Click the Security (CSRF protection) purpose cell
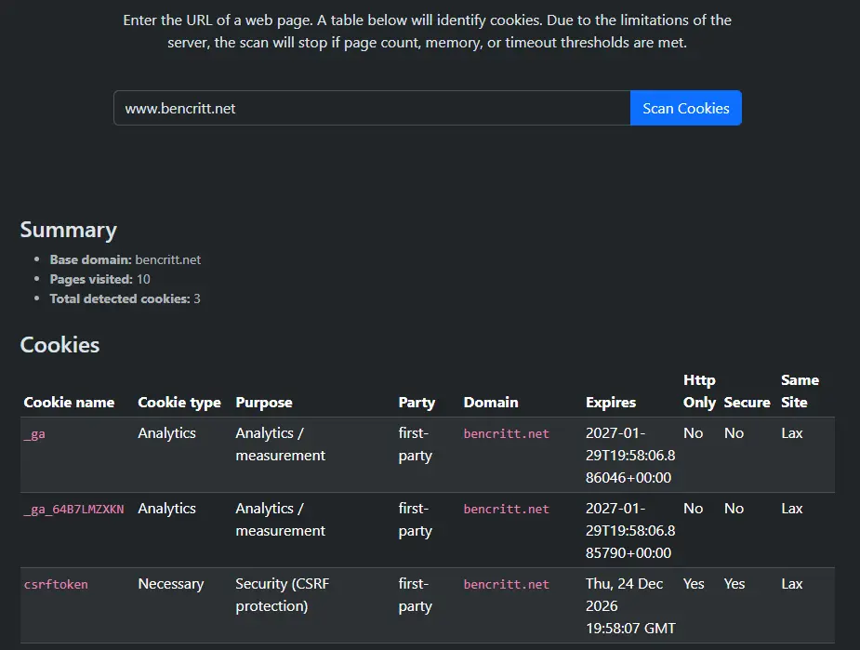 point(283,595)
